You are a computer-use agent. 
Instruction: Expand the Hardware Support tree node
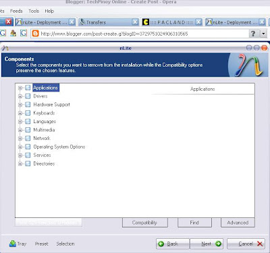point(20,105)
